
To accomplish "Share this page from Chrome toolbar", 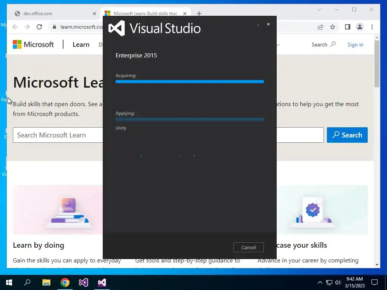I will (x=320, y=27).
